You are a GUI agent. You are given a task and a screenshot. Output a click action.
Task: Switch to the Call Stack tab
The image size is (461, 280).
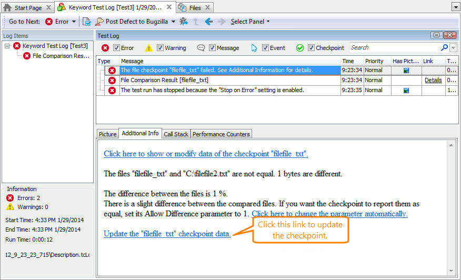point(176,134)
